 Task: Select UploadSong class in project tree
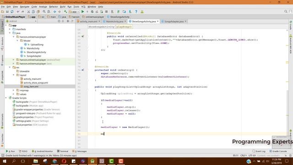click(x=37, y=44)
